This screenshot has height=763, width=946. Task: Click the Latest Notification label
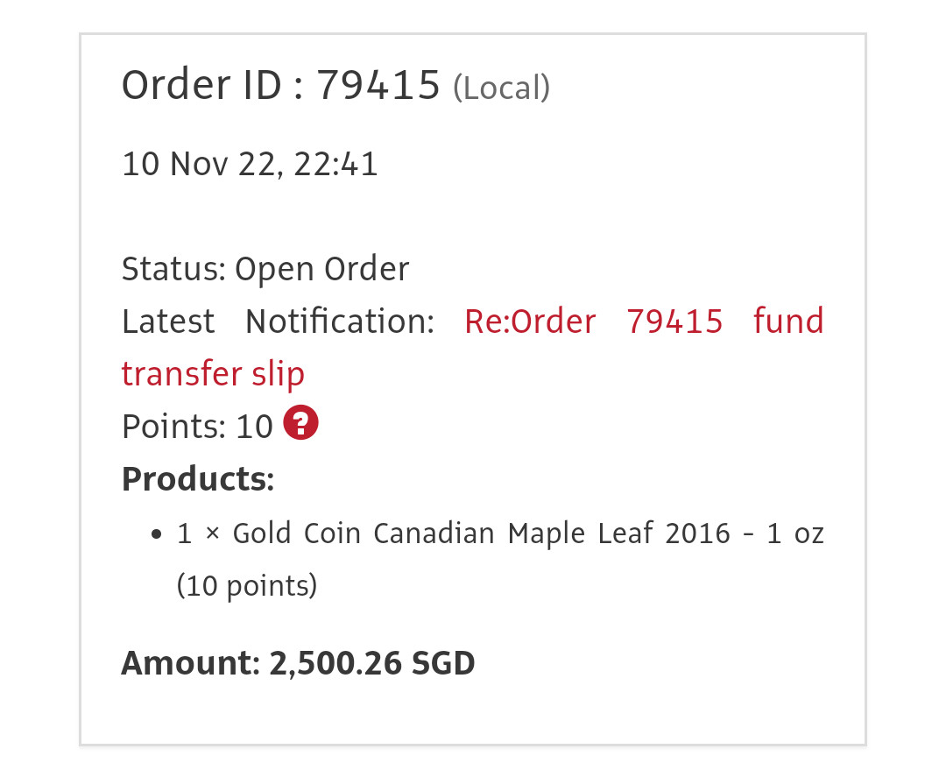[278, 321]
